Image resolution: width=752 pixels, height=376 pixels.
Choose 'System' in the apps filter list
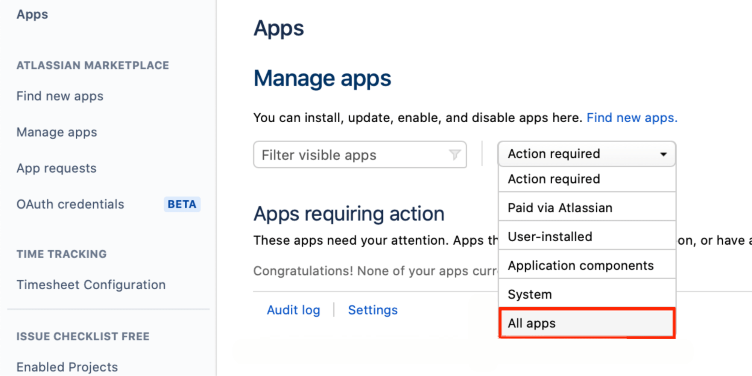coord(587,294)
